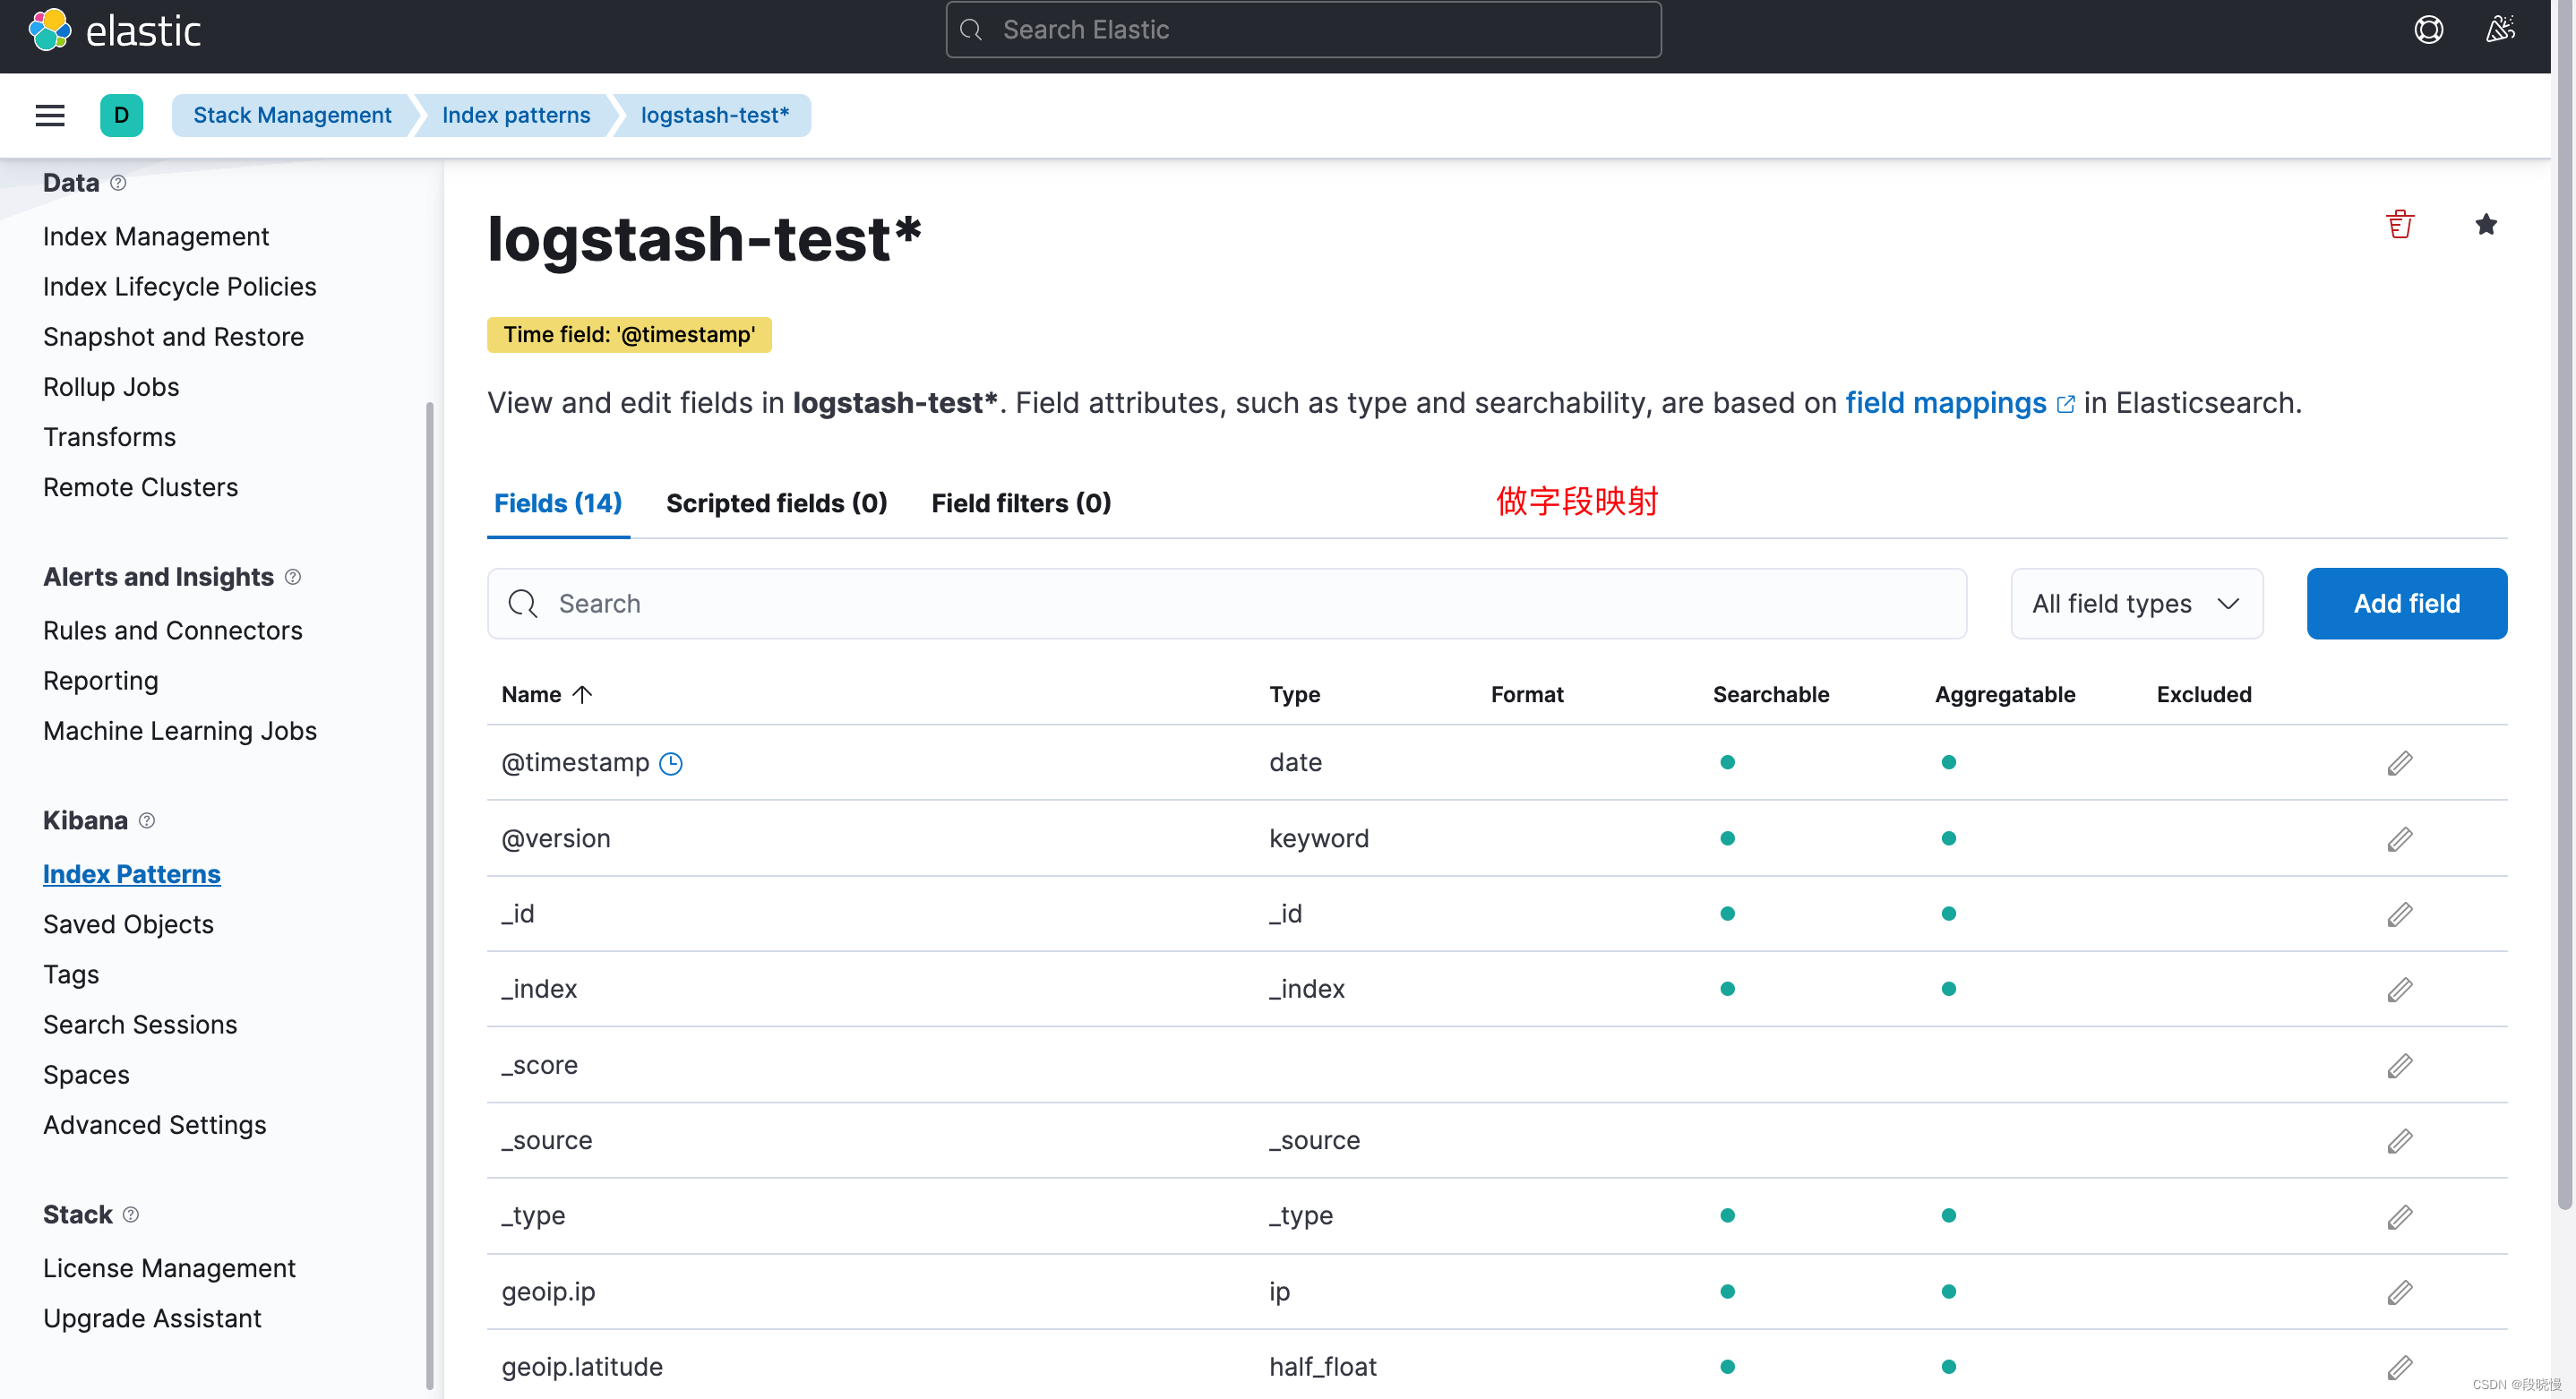The width and height of the screenshot is (2576, 1399).
Task: Click the Aggregatable column header
Action: [2004, 695]
